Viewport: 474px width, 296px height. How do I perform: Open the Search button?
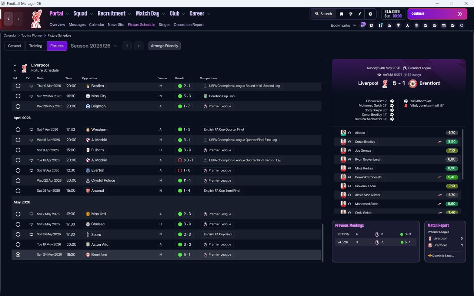[323, 14]
